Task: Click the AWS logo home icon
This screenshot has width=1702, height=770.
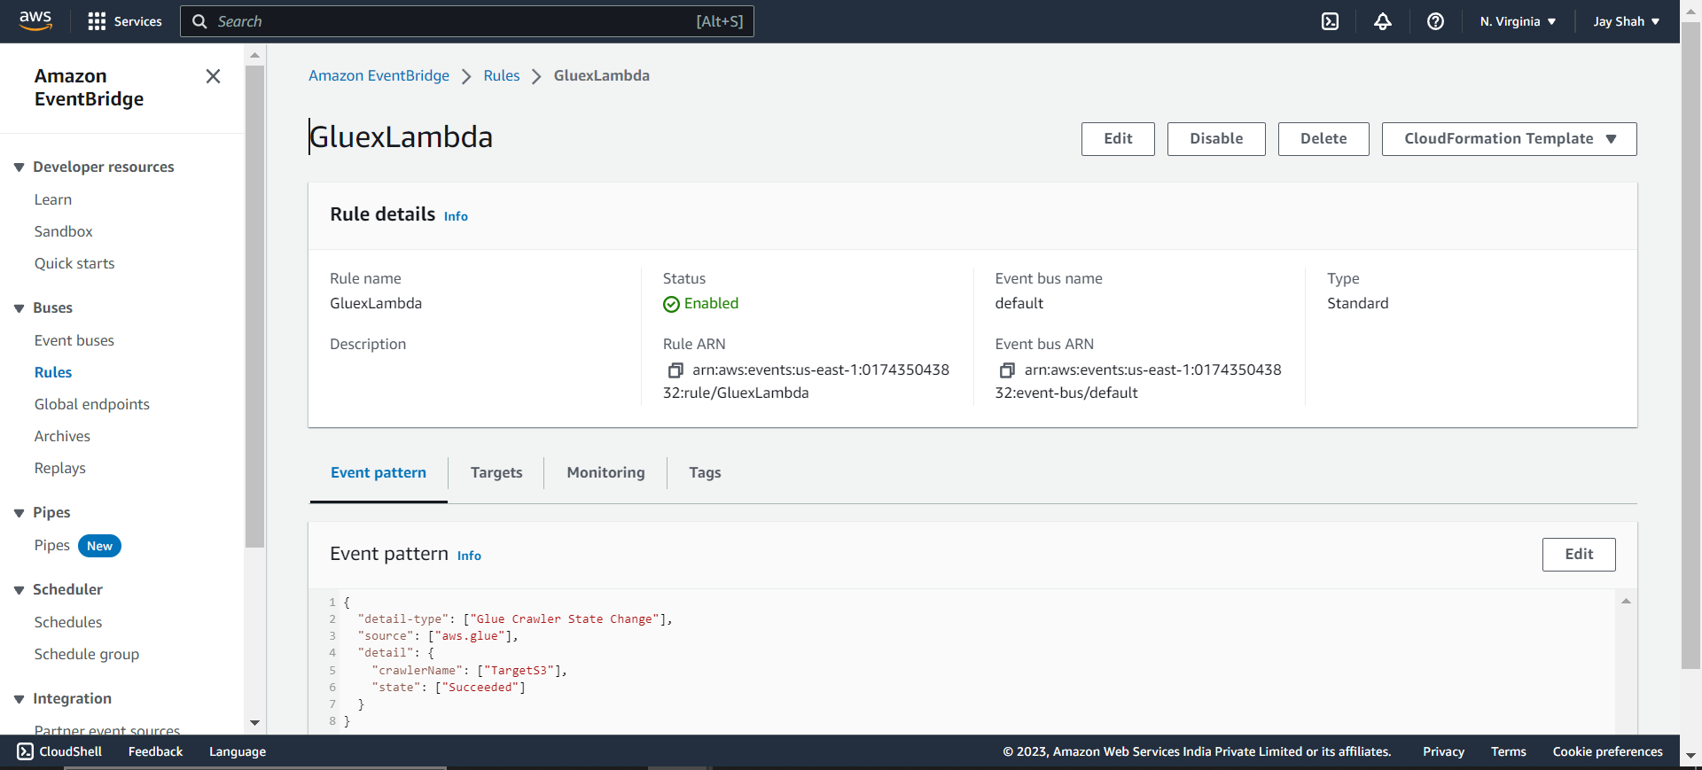Action: pos(35,20)
